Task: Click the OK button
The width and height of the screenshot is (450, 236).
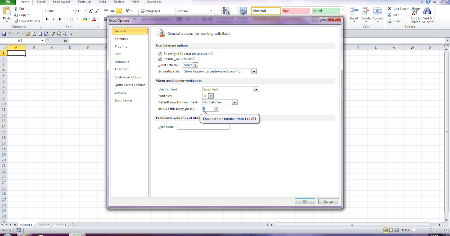Action: 305,201
